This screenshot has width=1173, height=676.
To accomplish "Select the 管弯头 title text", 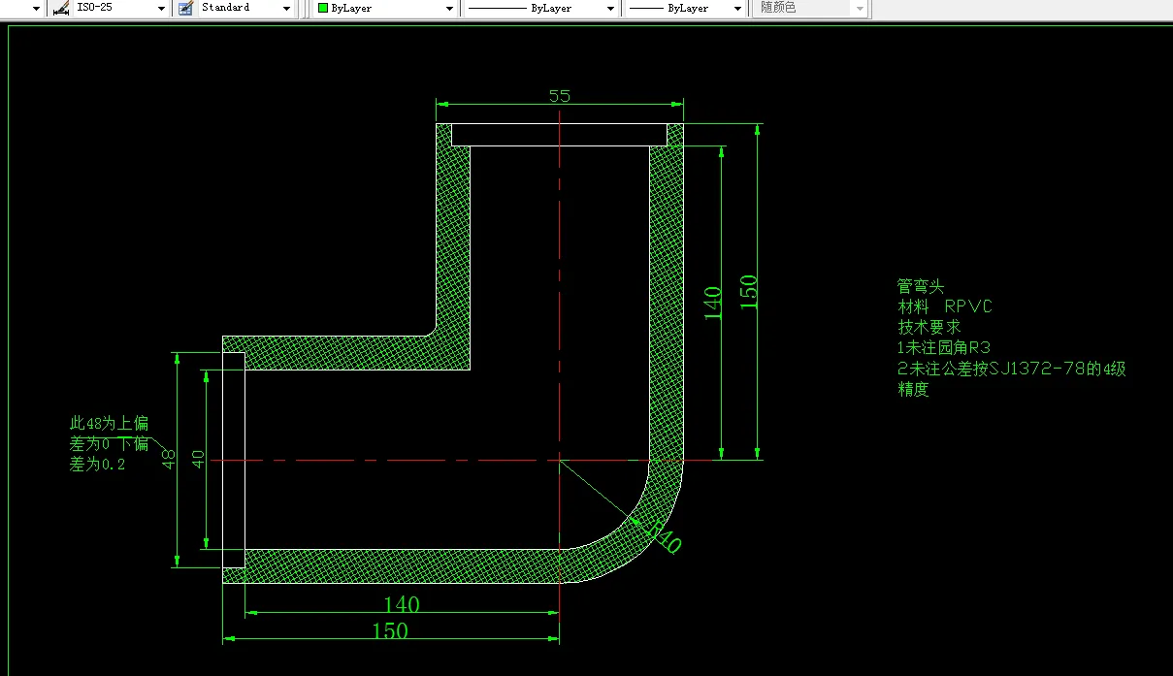I will [x=920, y=286].
